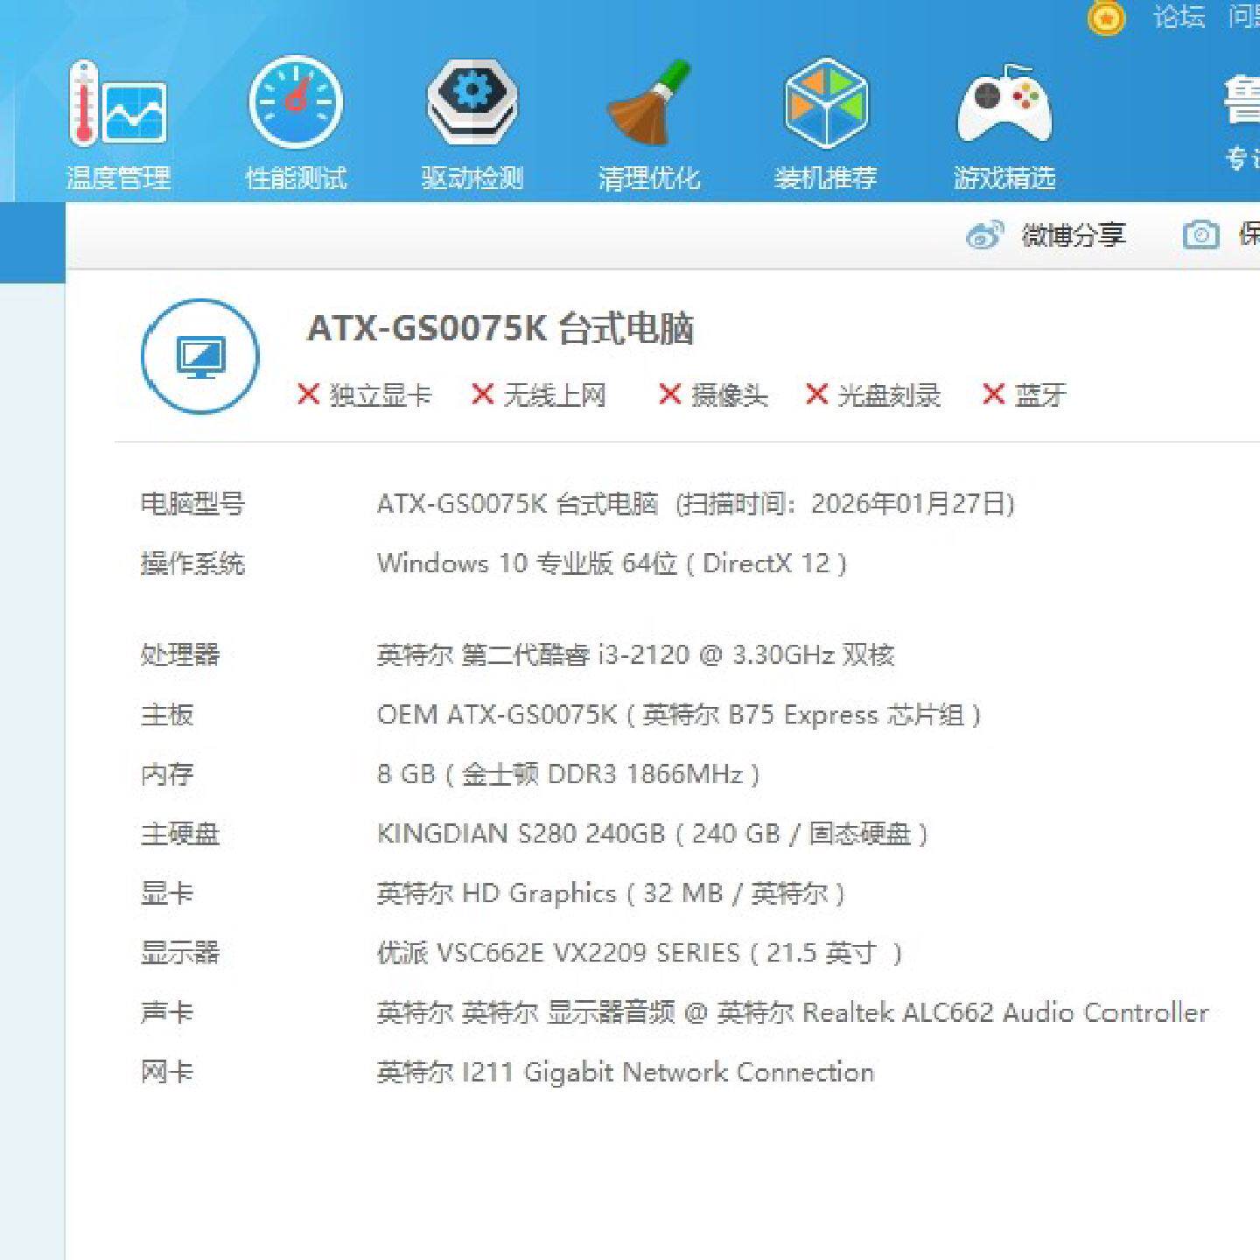Click the scan time 2026年01月27日 text
Screen dimensions: 1260x1260
(x=845, y=504)
